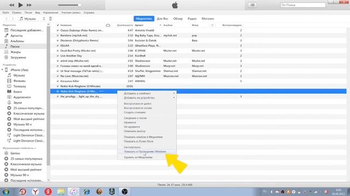Choose Показать в Проводнике Windows

(147, 151)
